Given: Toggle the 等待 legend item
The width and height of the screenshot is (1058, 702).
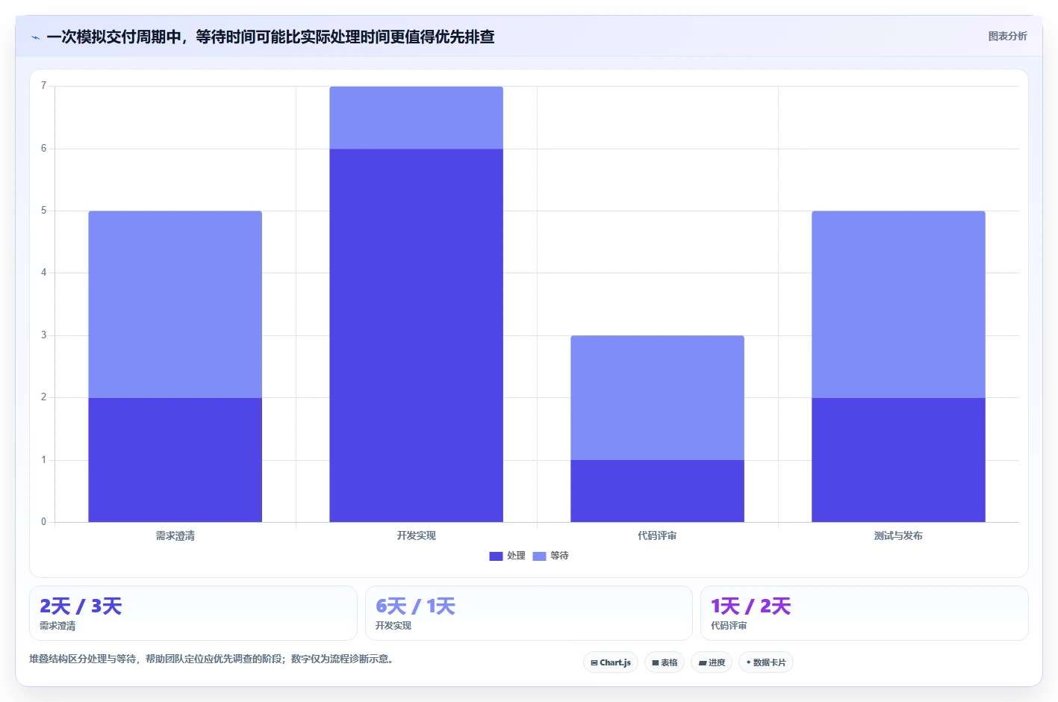Looking at the screenshot, I should (550, 556).
